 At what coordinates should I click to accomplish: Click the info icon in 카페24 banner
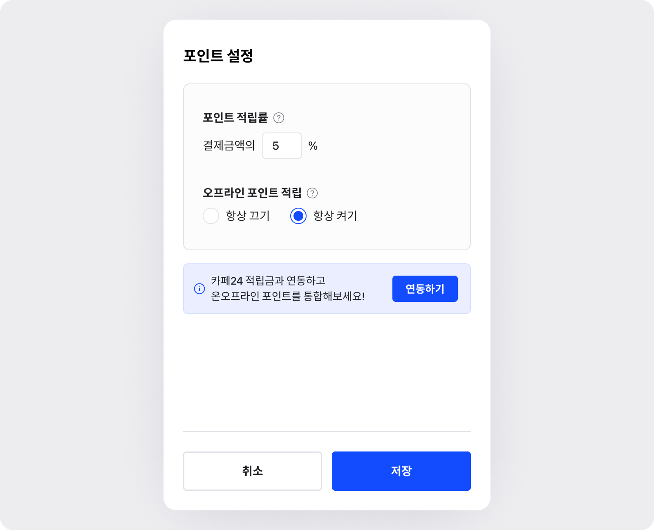click(199, 289)
